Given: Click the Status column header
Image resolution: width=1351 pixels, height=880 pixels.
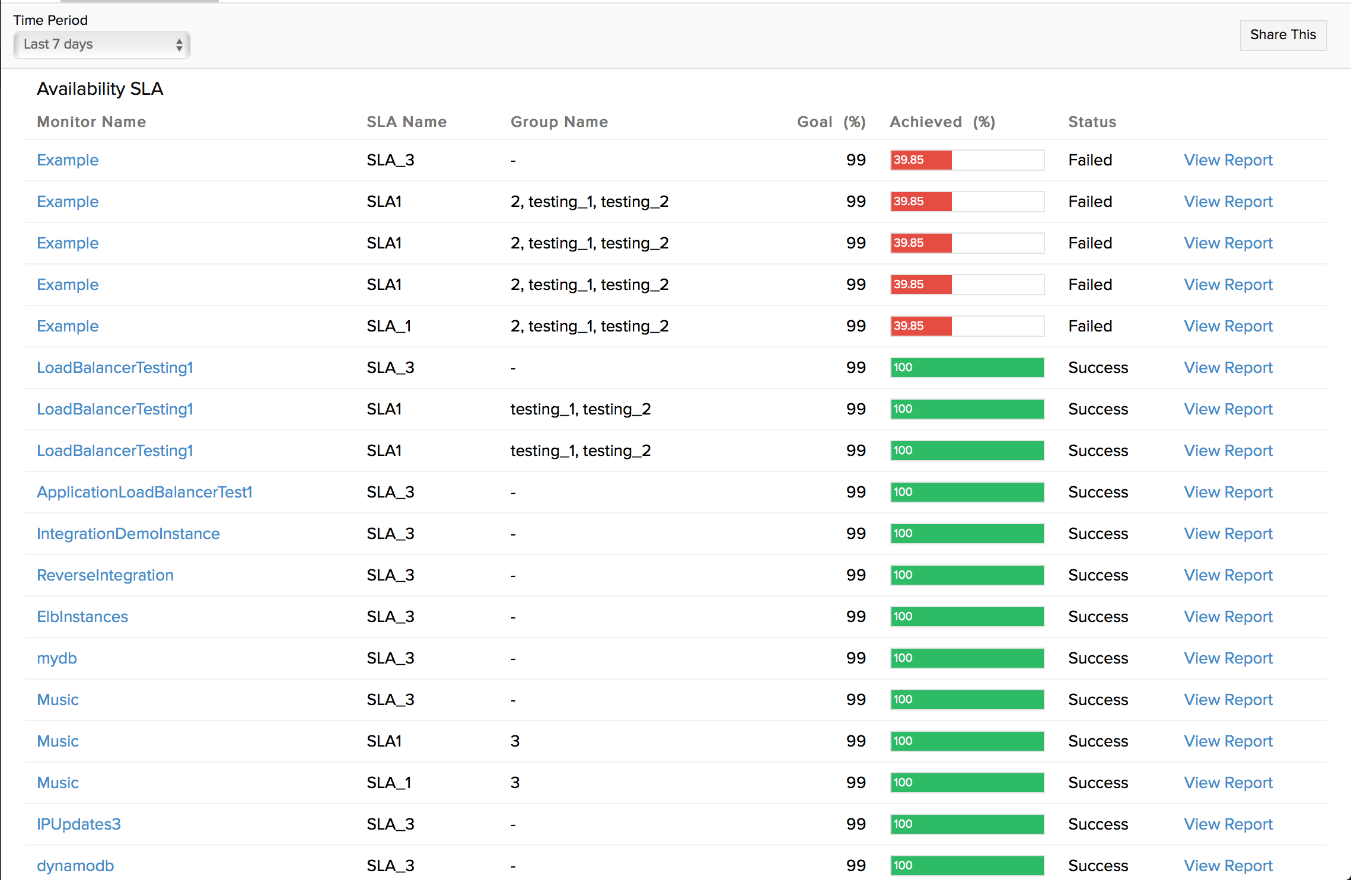Looking at the screenshot, I should [x=1092, y=122].
